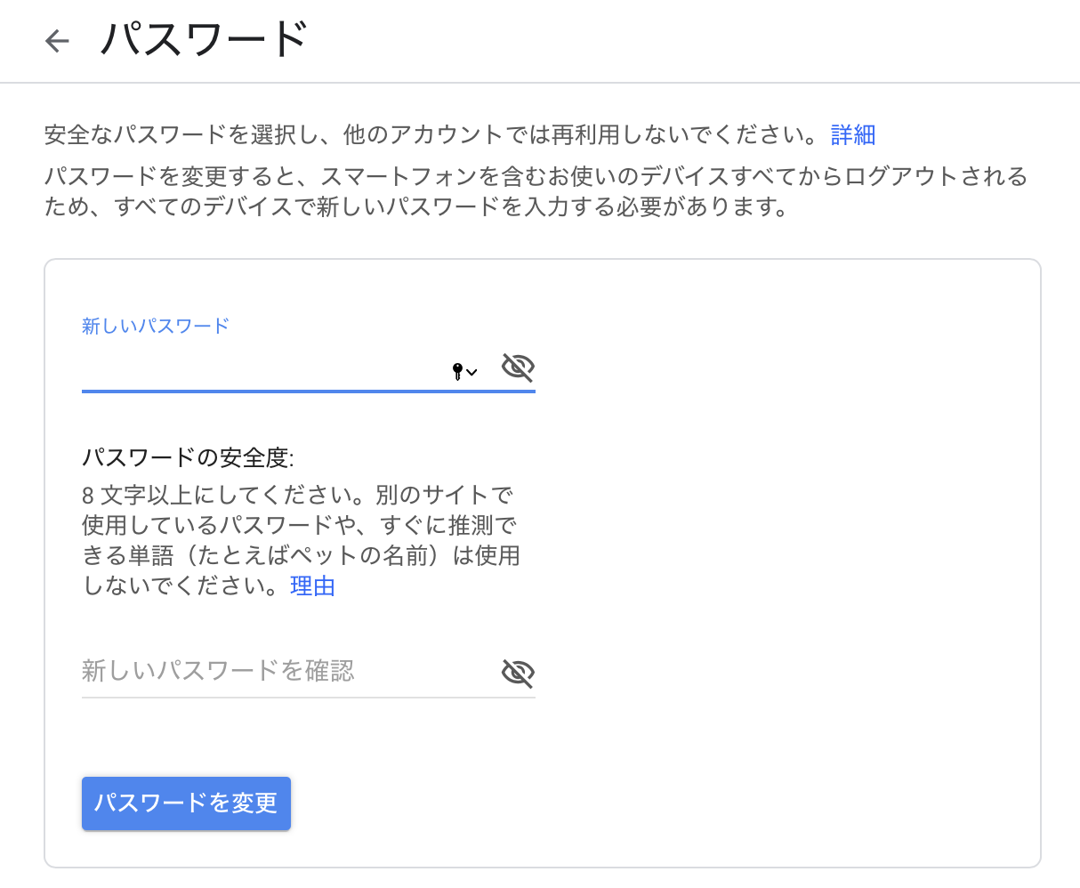Go back using the arrow beside パスワード
Screen dimensions: 1080x888
(58, 41)
